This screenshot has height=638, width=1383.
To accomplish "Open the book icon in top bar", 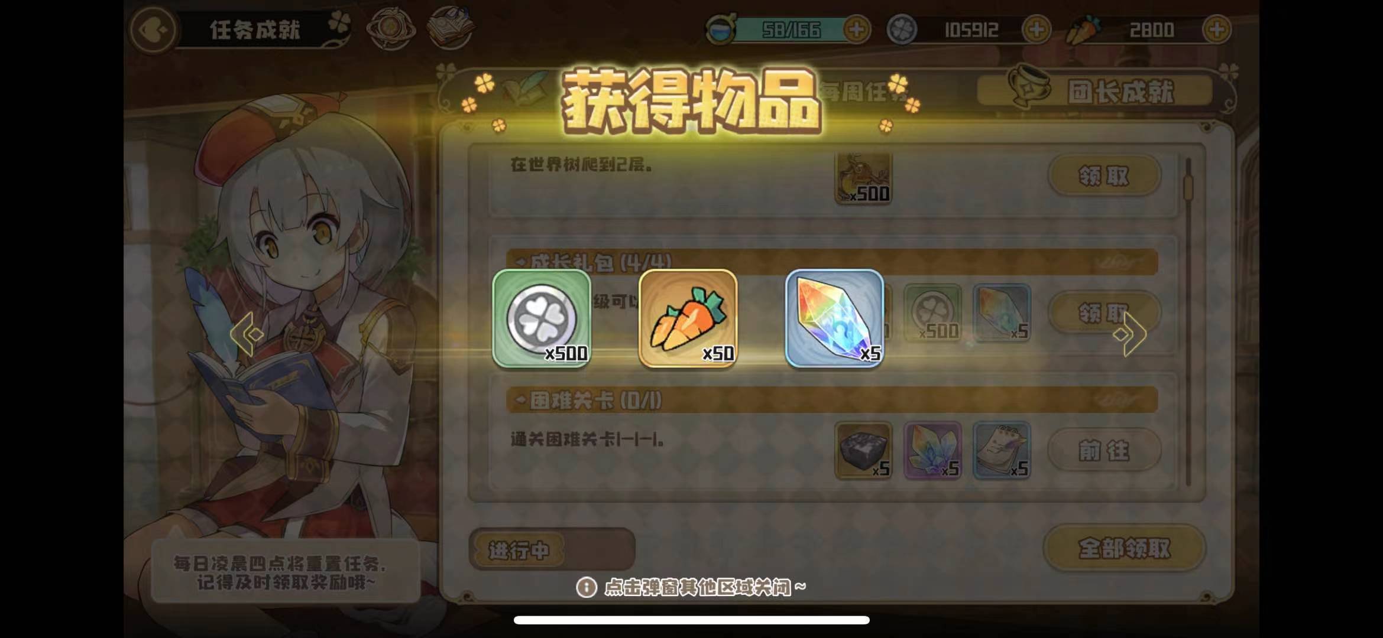I will click(x=451, y=28).
